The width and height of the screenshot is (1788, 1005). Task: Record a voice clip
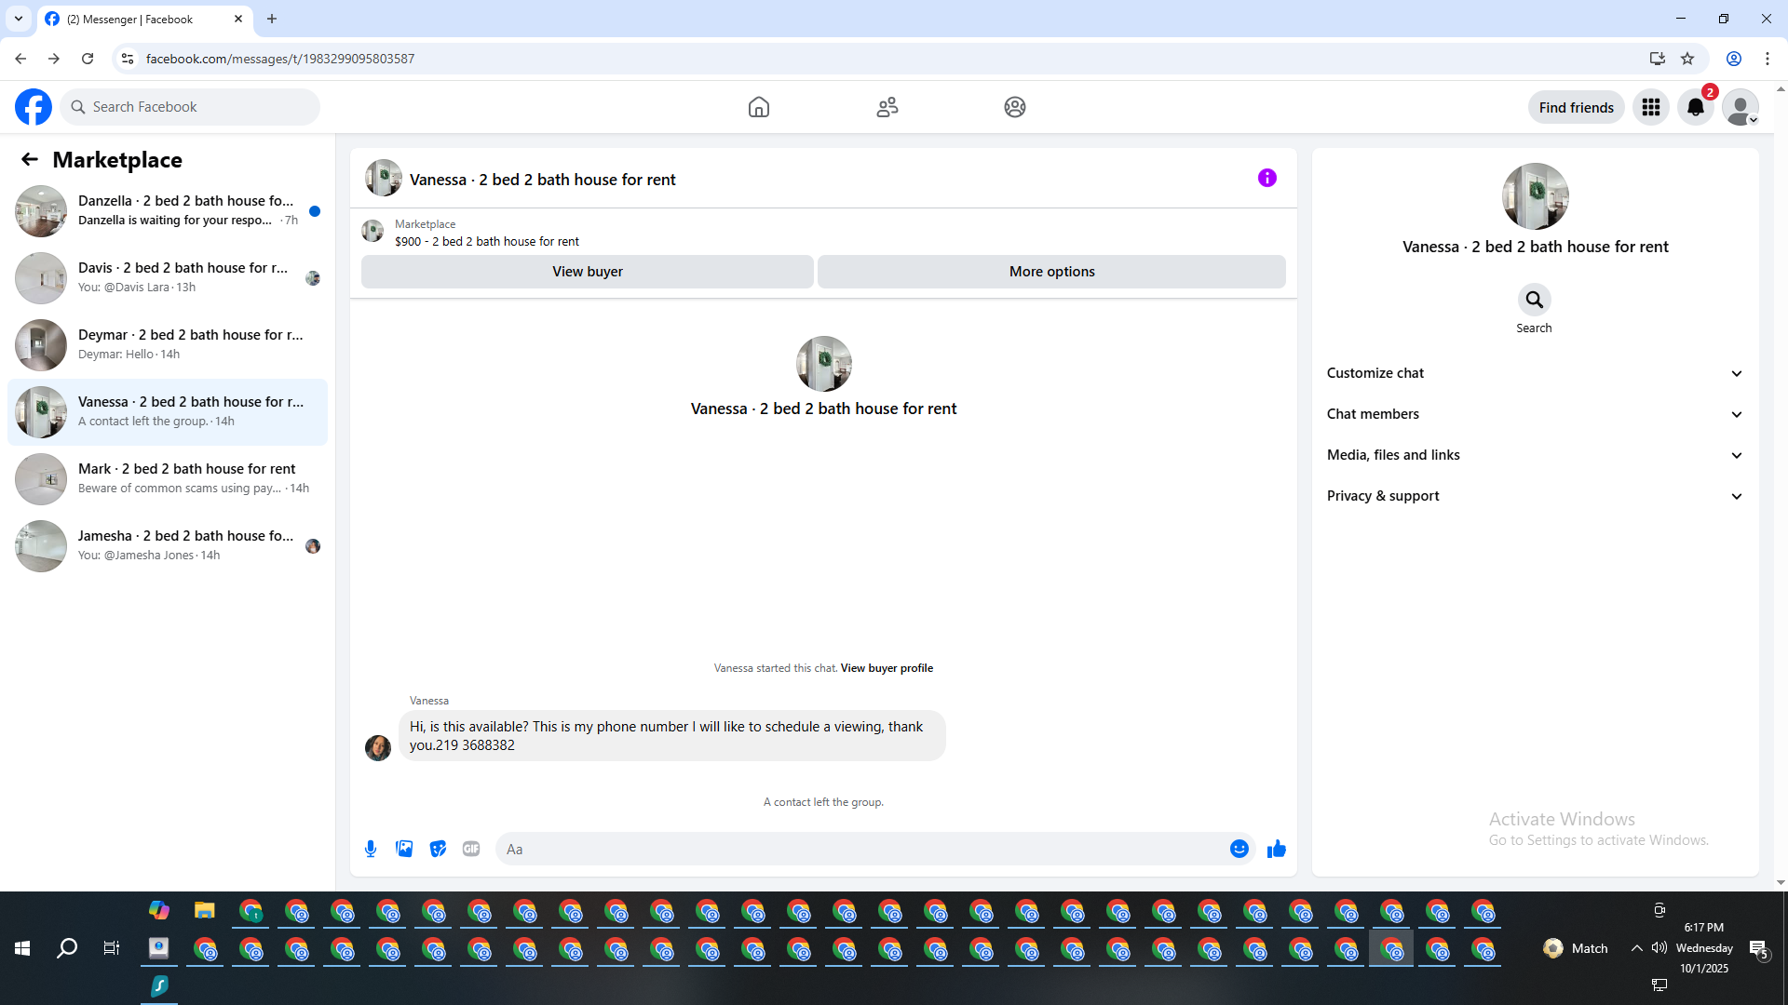pos(371,849)
